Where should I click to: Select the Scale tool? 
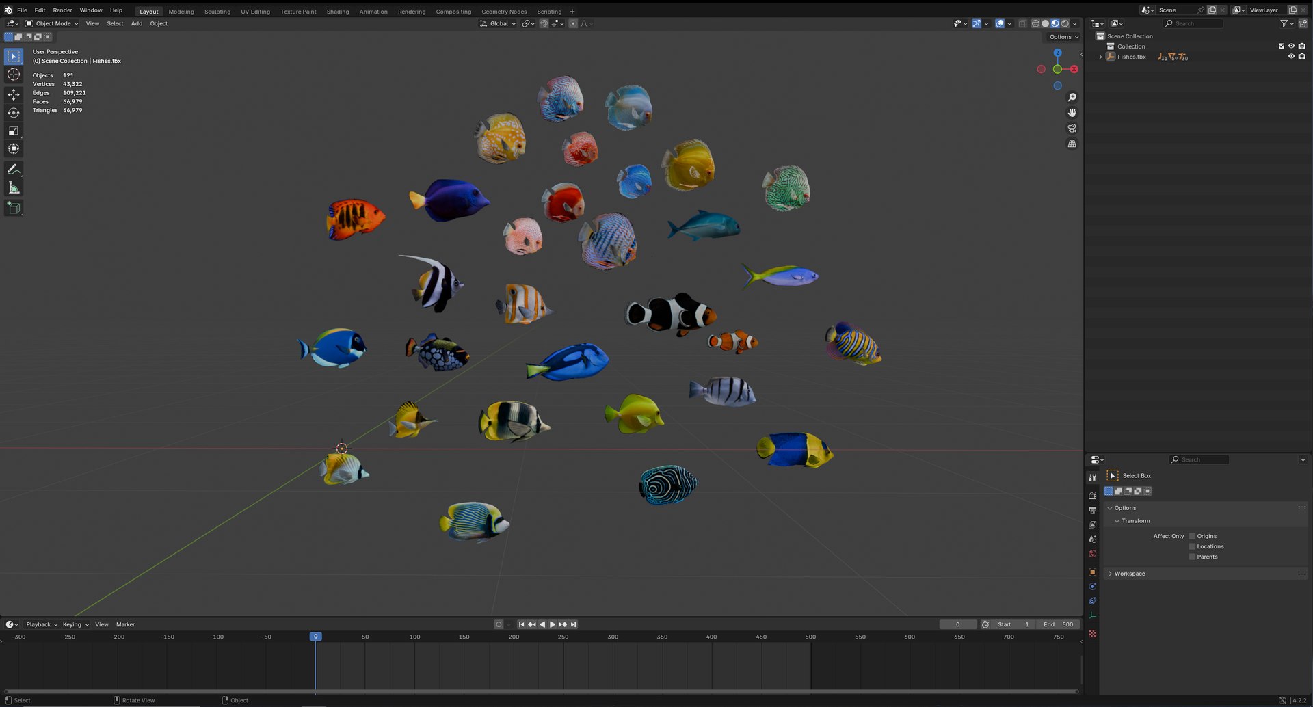tap(14, 131)
